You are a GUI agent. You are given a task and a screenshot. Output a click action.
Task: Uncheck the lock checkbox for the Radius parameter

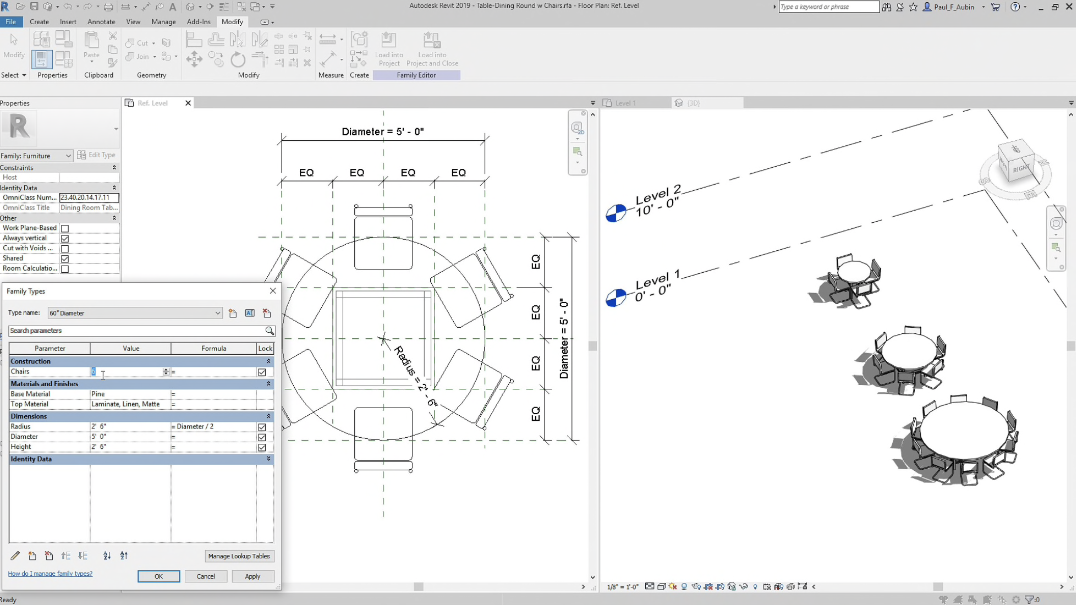coord(262,427)
